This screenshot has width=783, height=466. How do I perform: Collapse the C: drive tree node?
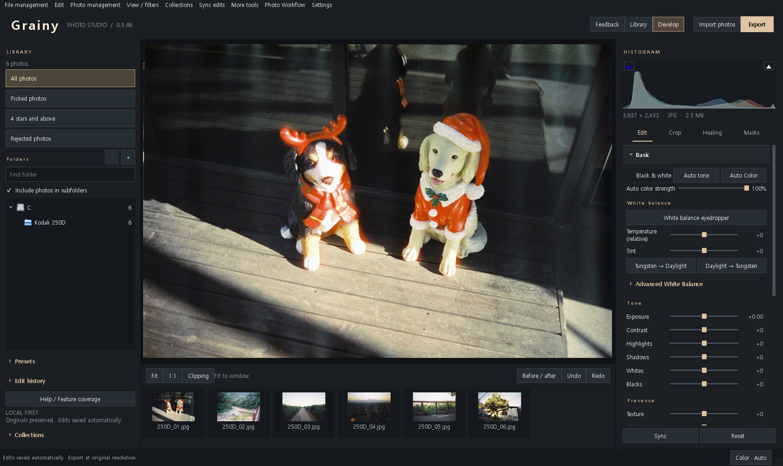click(x=11, y=207)
